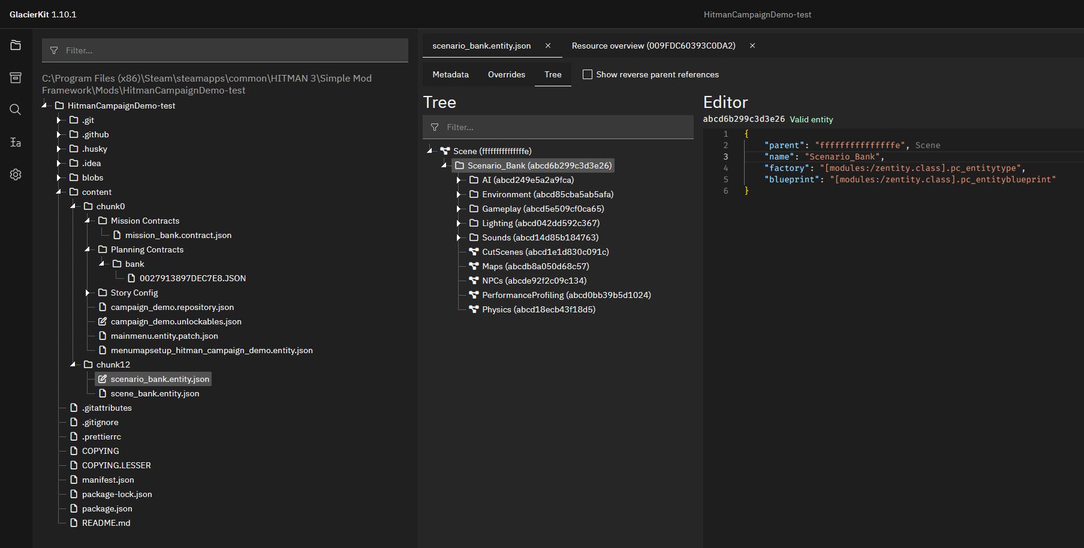
Task: Click the NPCs entity icon
Action: point(474,281)
